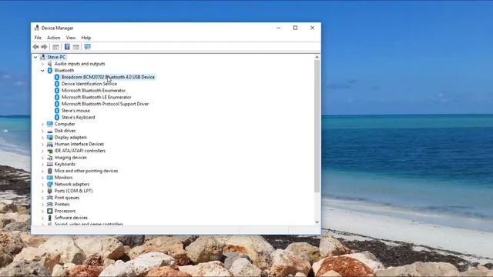Click the Bluetooth icon beside Steve's Keyboard
The height and width of the screenshot is (277, 493).
(x=57, y=117)
